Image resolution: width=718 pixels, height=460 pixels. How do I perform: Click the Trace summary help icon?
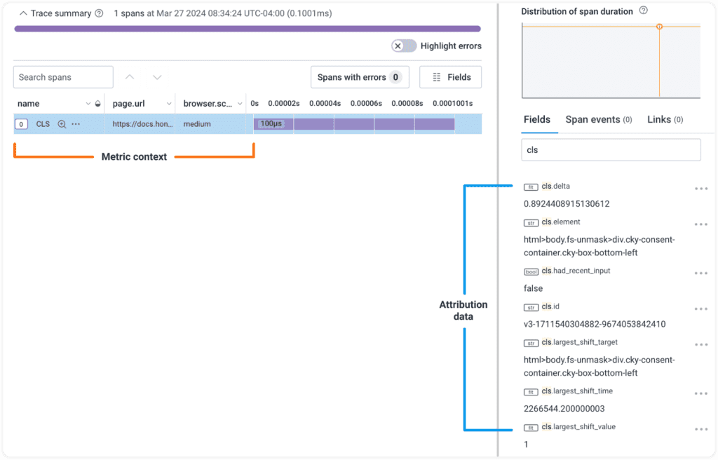coord(99,13)
